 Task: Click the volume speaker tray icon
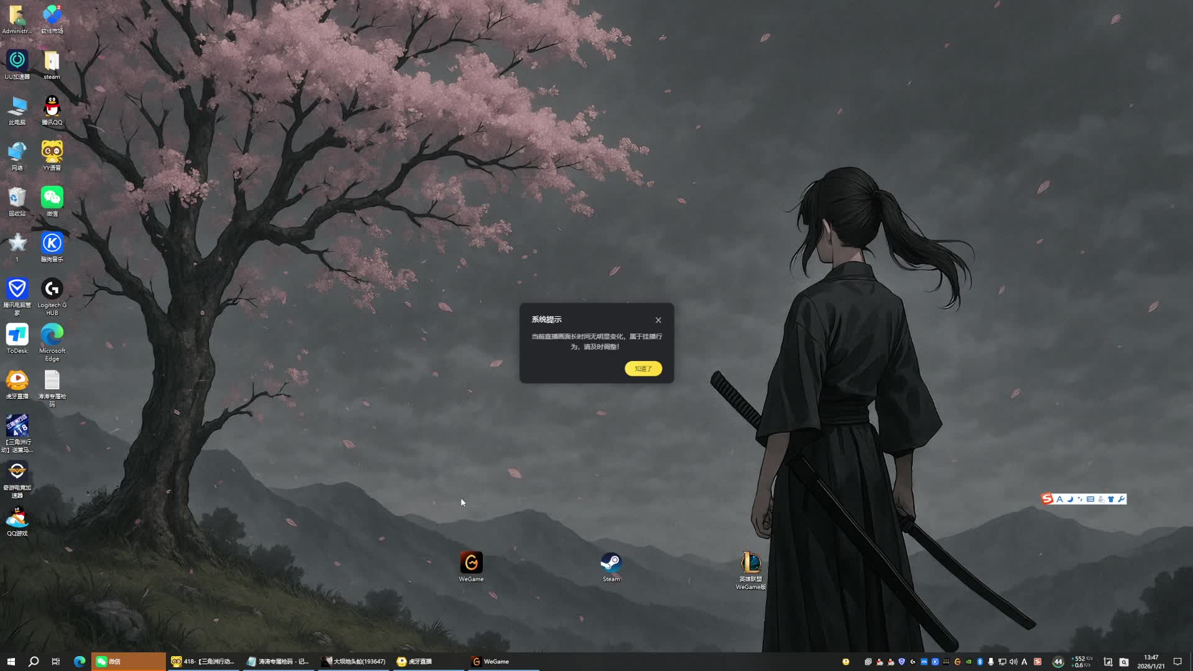point(1013,662)
